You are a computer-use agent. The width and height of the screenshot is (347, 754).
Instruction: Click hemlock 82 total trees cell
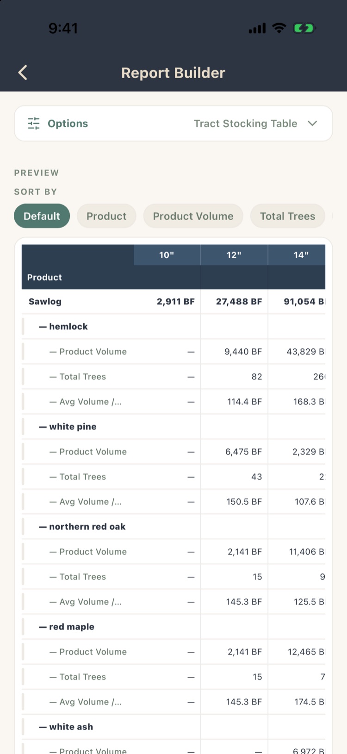257,377
